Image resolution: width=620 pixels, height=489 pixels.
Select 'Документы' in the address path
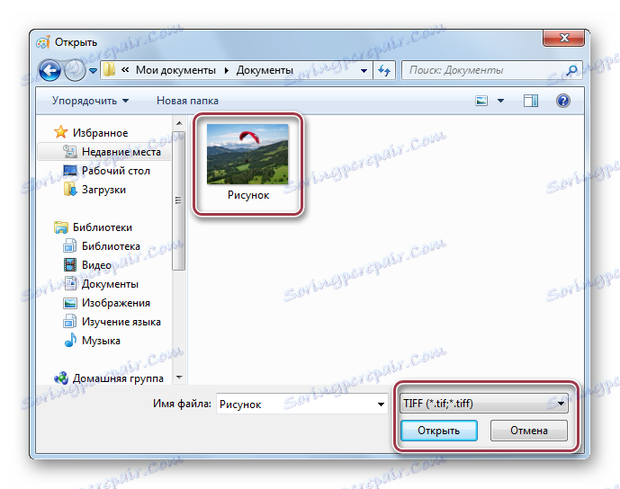coord(265,70)
